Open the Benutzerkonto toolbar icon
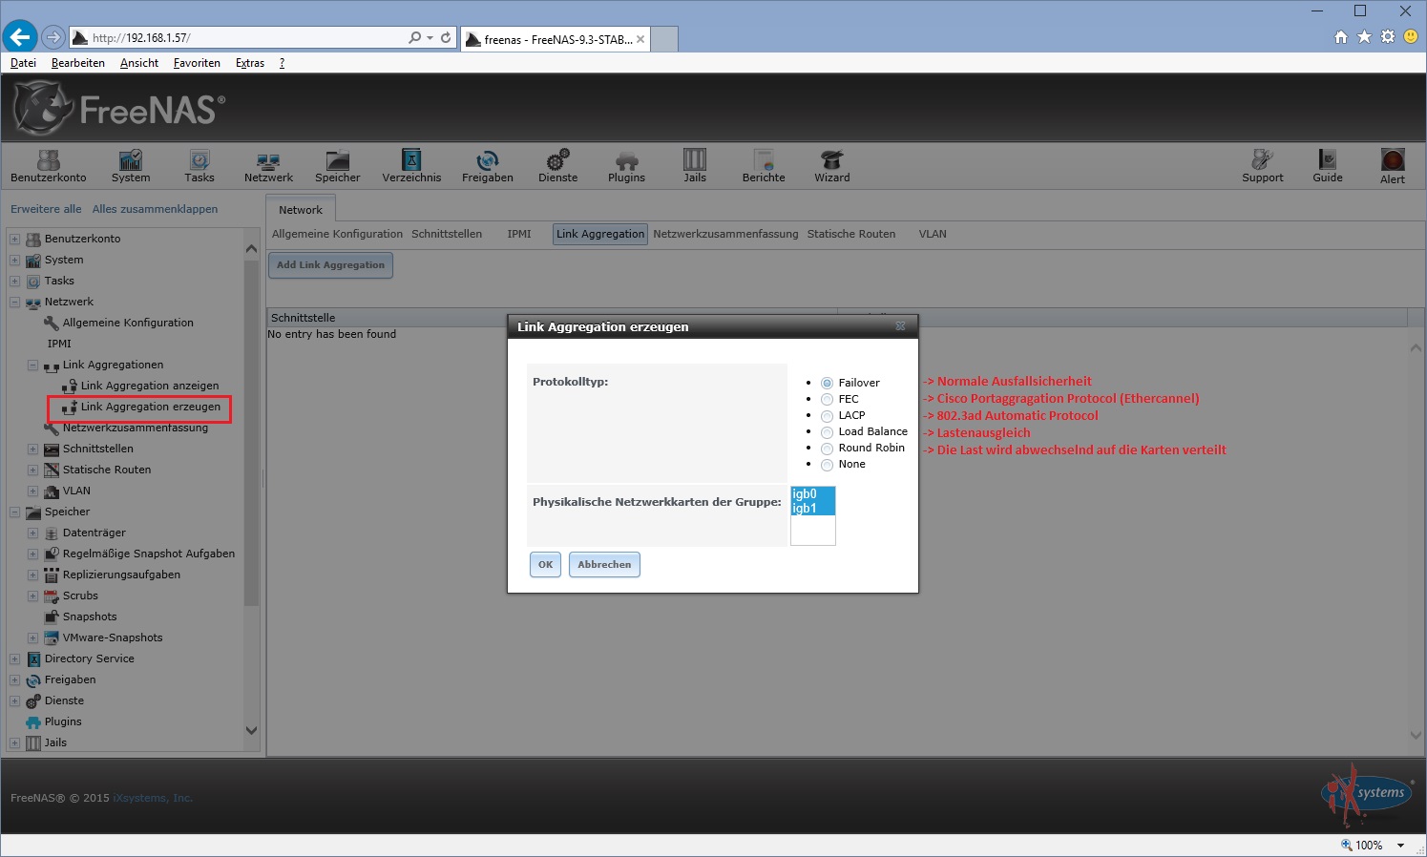Viewport: 1427px width, 857px height. coord(49,165)
